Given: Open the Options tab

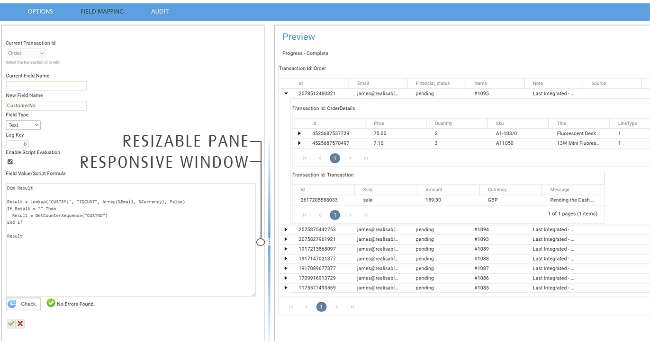Looking at the screenshot, I should pyautogui.click(x=40, y=11).
